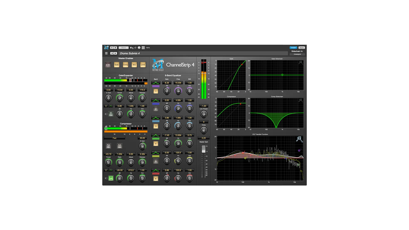Image resolution: width=409 pixels, height=230 pixels.
Task: Undo the last parameter change
Action: pyautogui.click(x=131, y=48)
